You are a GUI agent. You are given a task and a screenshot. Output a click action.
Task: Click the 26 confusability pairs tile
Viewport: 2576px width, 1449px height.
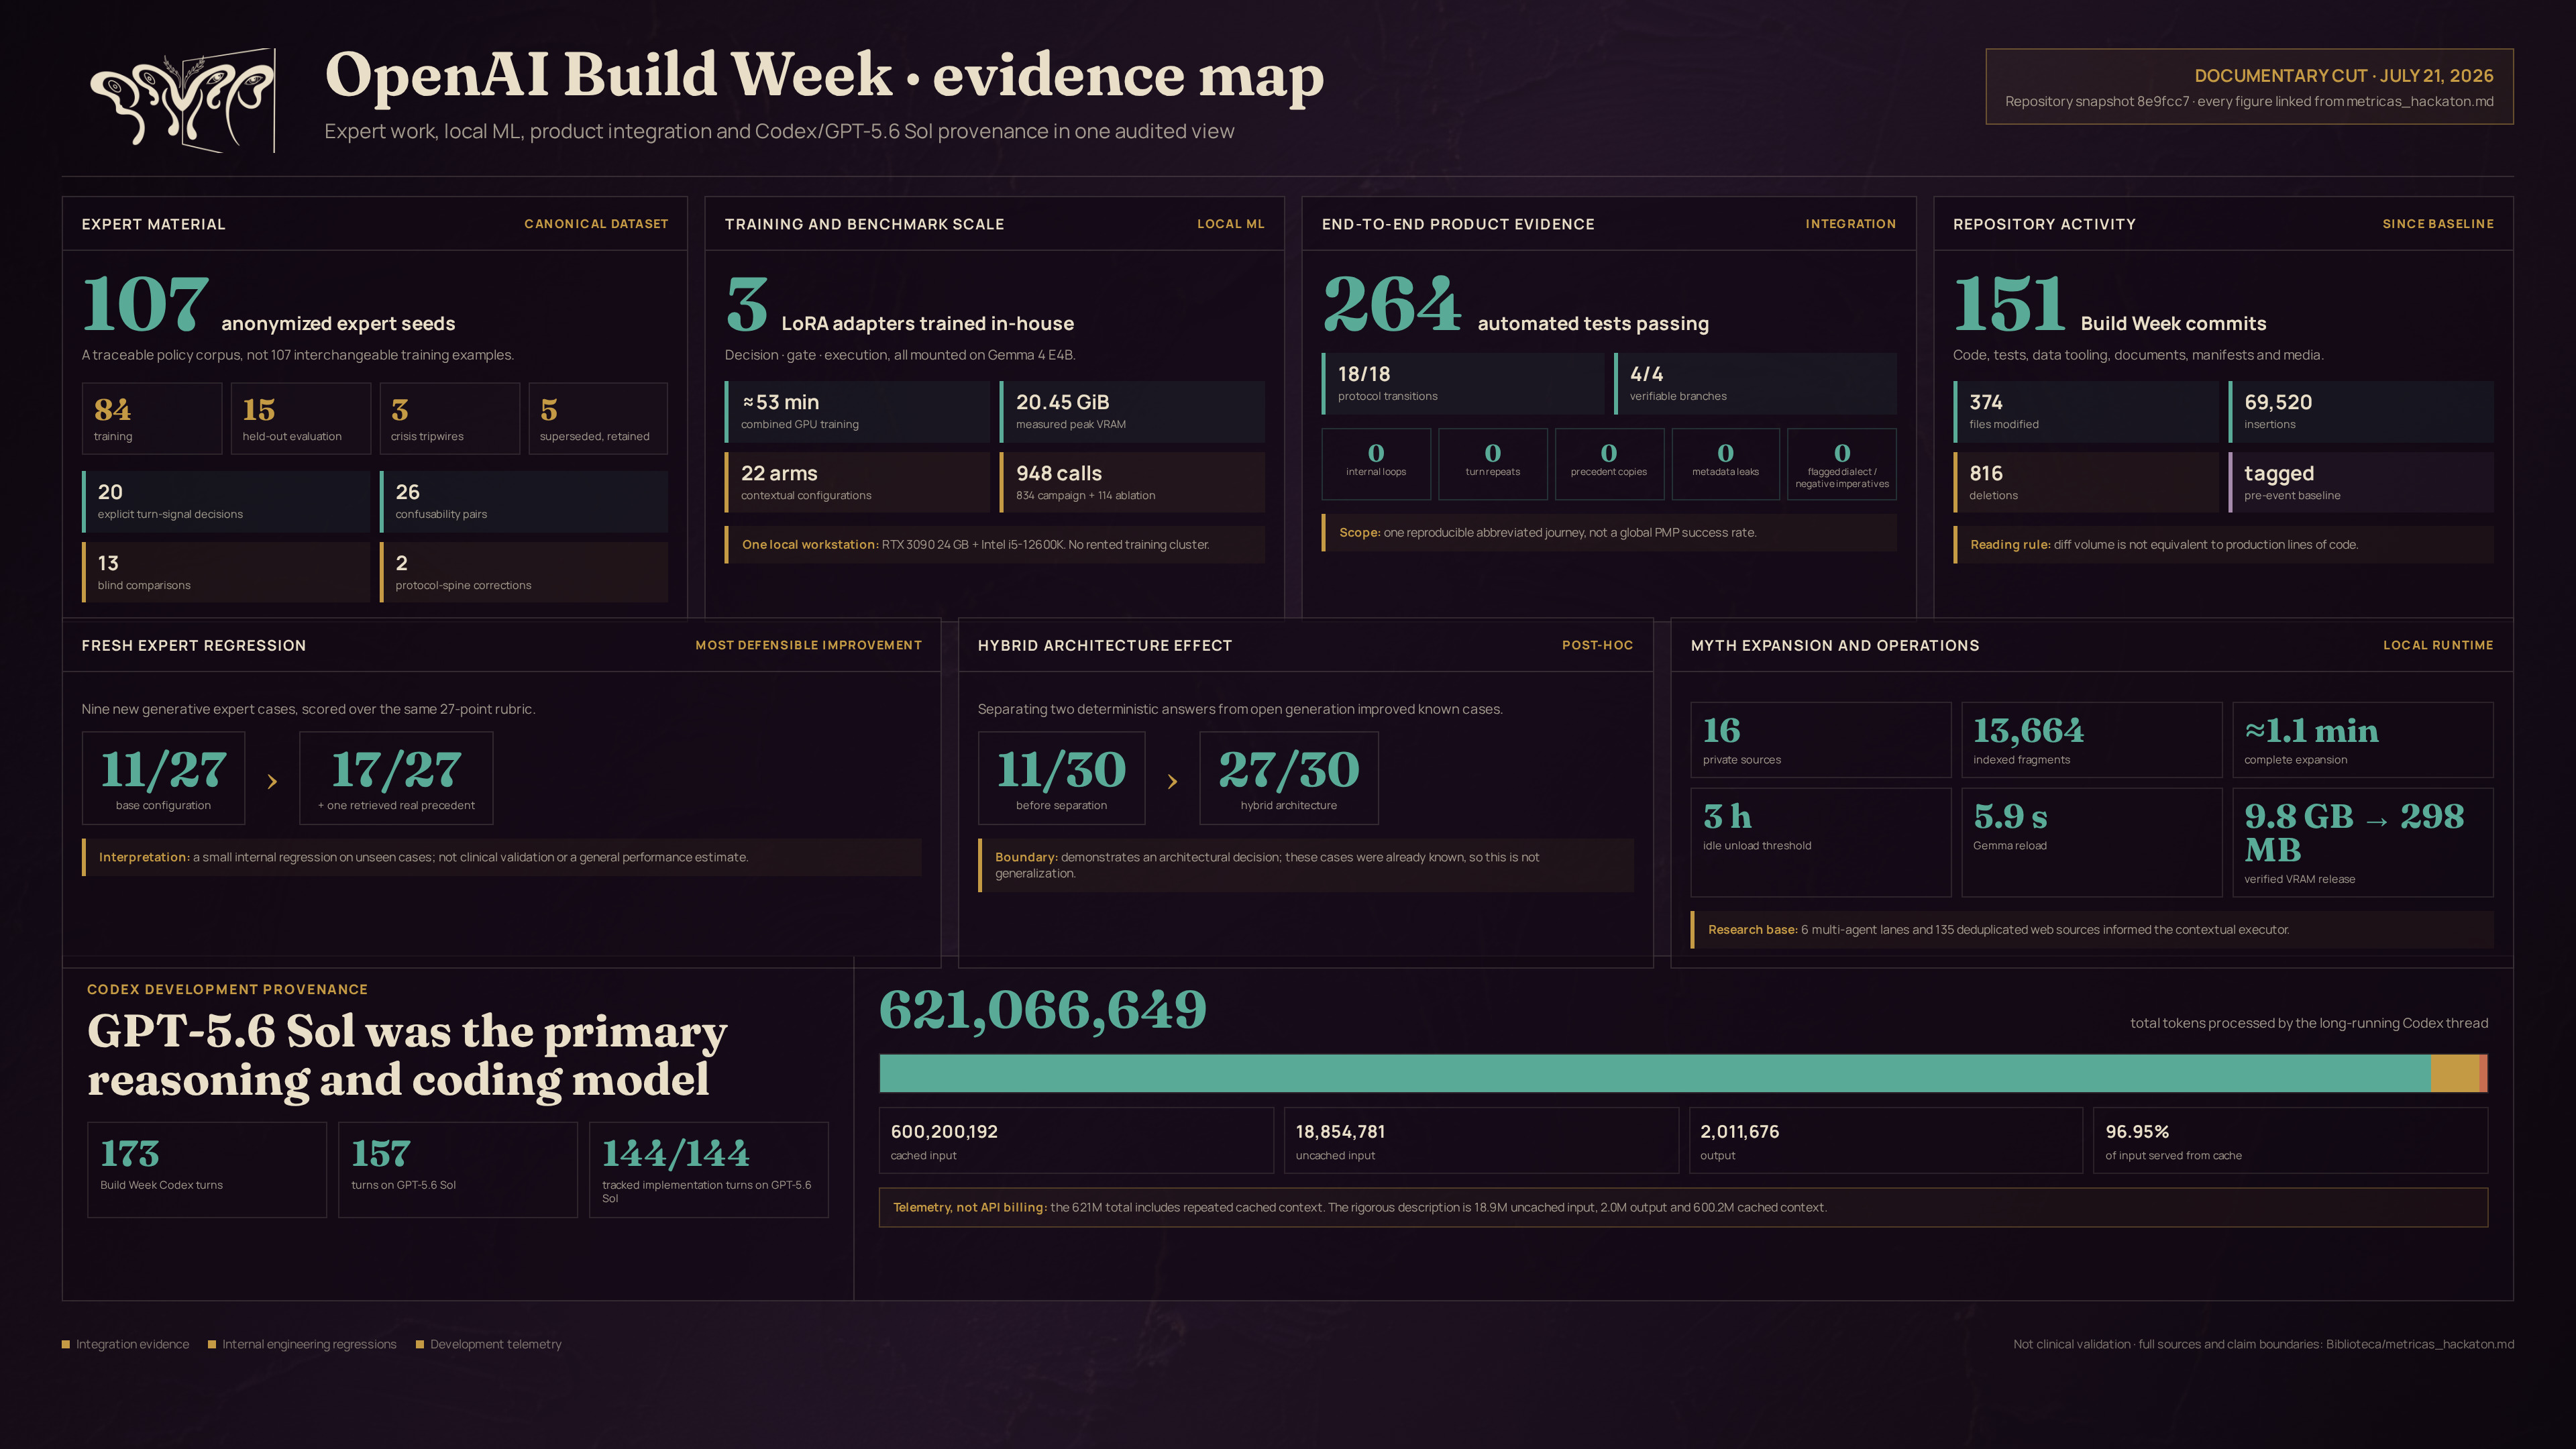(x=524, y=501)
